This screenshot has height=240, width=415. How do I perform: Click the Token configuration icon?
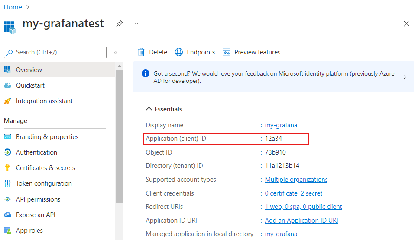coord(7,183)
